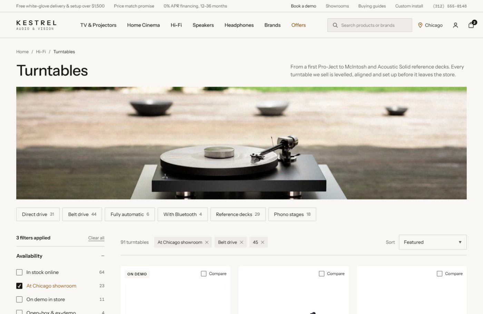
Task: Check the On demo in store checkbox
Action: point(19,300)
